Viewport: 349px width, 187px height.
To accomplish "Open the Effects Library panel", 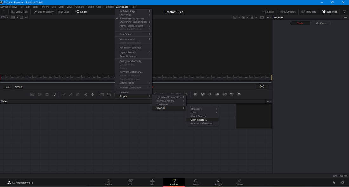I will coord(43,12).
